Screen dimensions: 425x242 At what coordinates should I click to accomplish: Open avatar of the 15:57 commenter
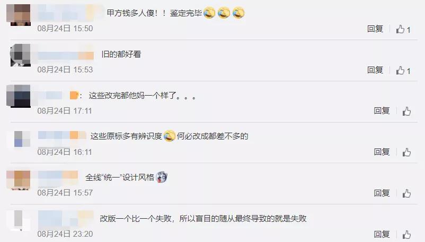pos(19,180)
